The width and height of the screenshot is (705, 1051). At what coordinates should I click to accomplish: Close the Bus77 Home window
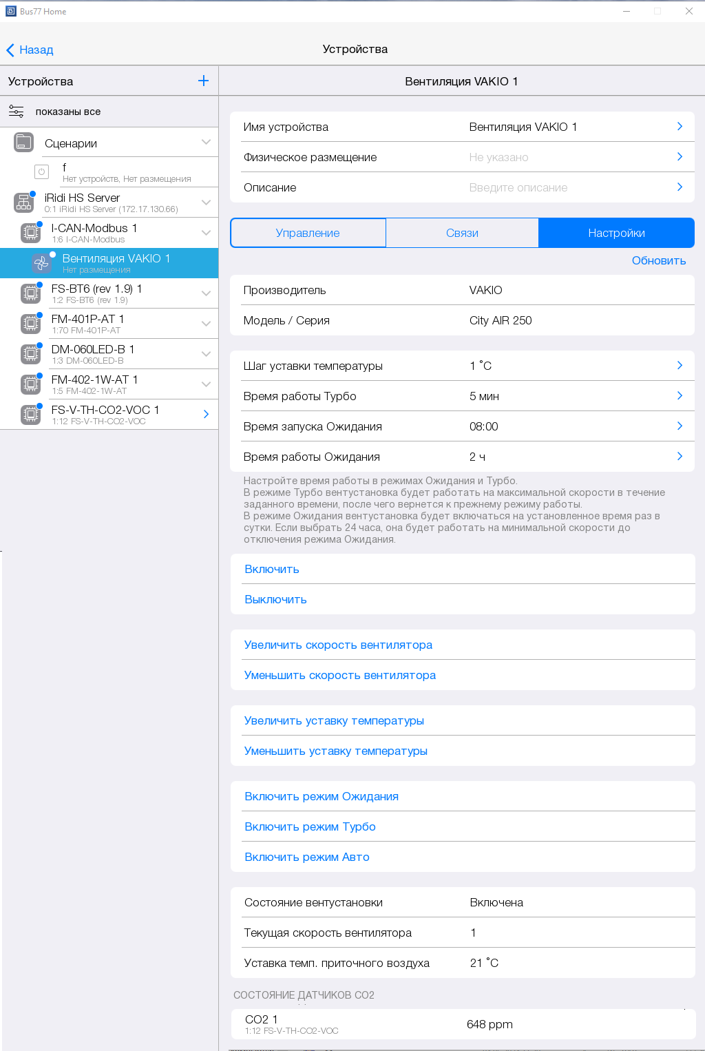coord(688,11)
